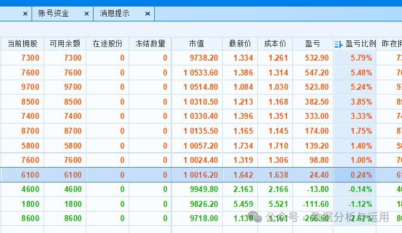Sort by 成本价 column header
The image size is (402, 233).
click(x=275, y=44)
